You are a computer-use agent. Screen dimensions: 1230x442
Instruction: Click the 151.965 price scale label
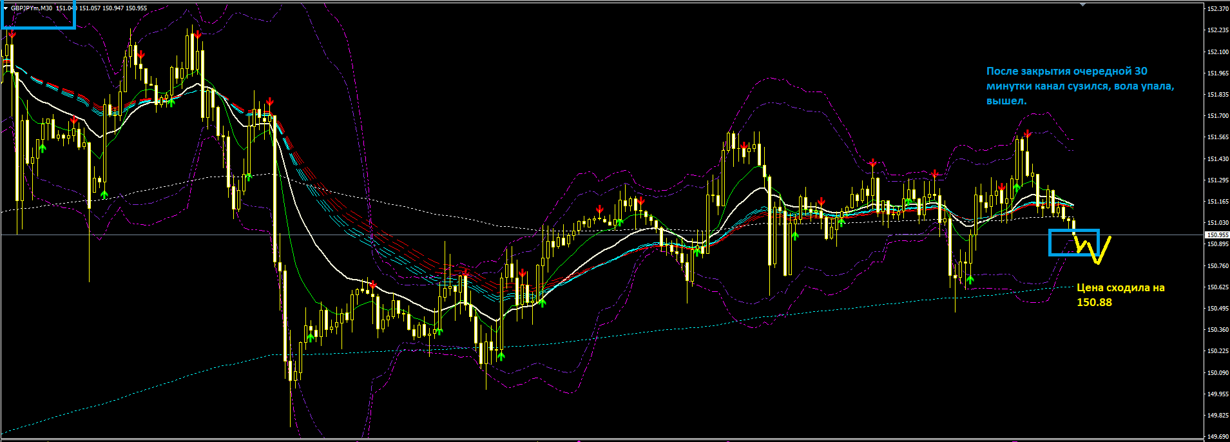[1218, 73]
